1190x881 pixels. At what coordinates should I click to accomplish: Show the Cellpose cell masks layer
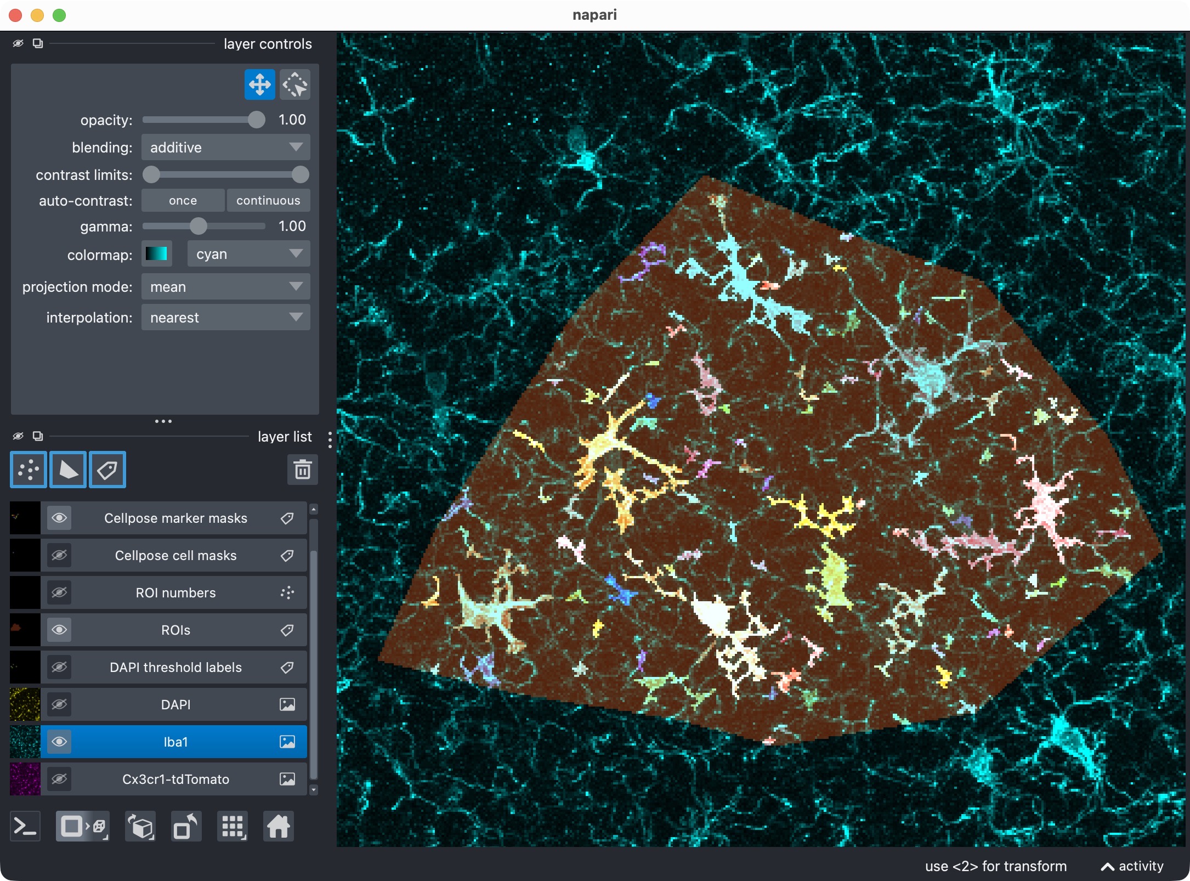(59, 556)
